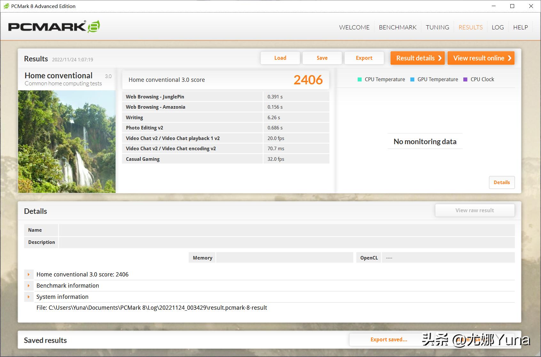Export the benchmark result
The image size is (541, 357).
pos(364,58)
